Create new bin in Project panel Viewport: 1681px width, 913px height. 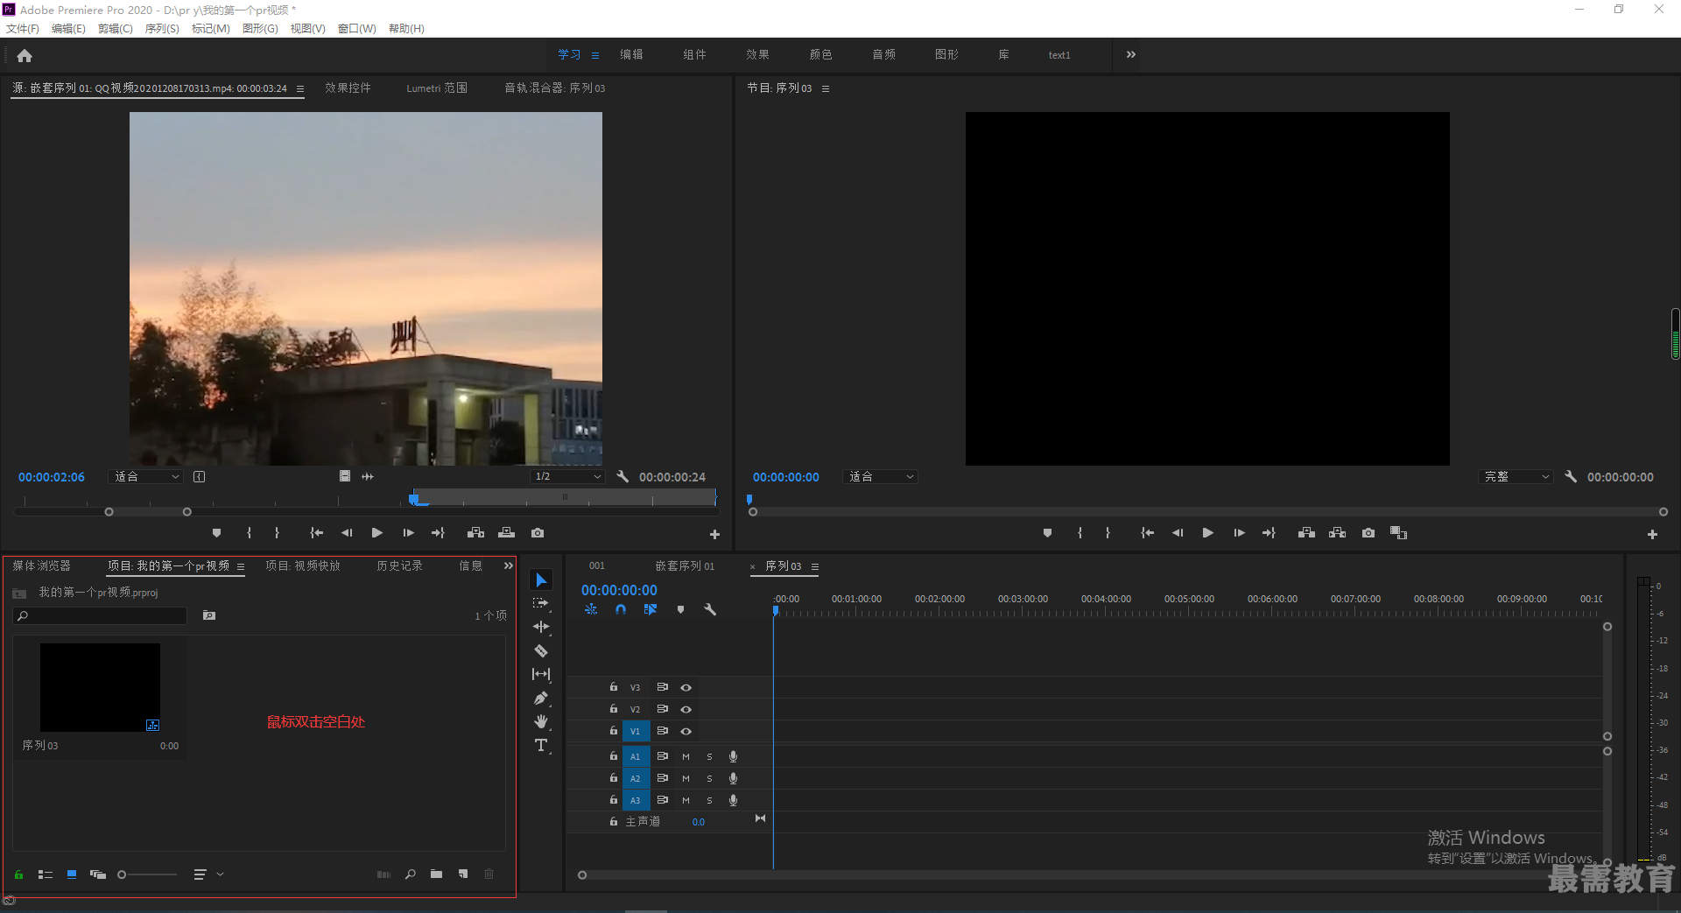(436, 874)
